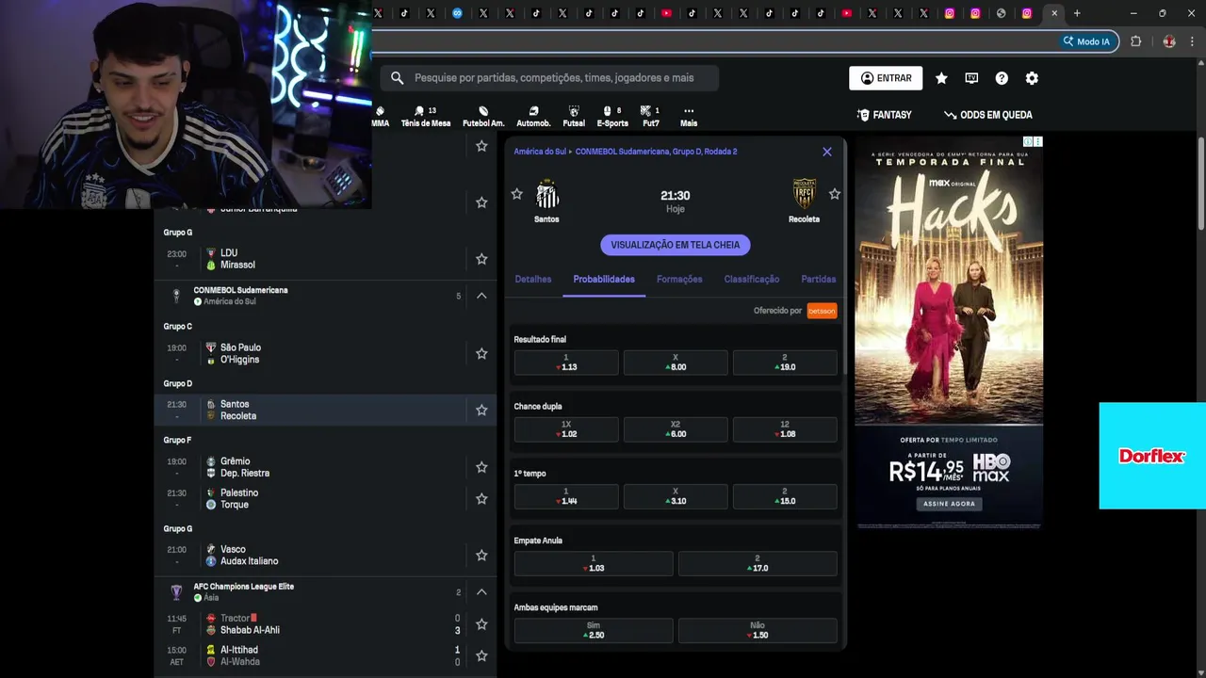Select 1º tempo draw odd 3.10
The image size is (1206, 678).
pyautogui.click(x=676, y=496)
